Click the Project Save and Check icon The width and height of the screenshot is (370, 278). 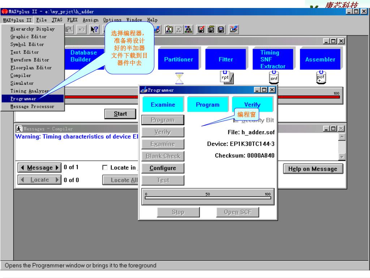click(x=201, y=29)
